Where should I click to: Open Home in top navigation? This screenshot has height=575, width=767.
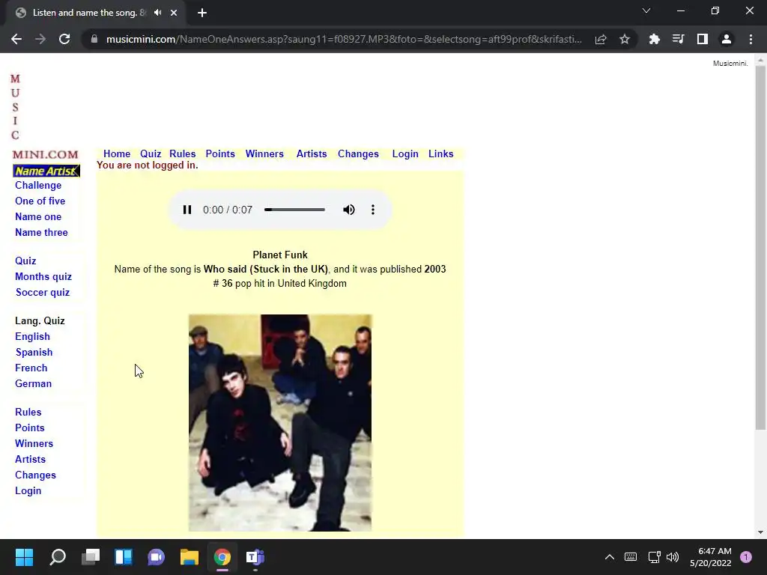pos(117,153)
